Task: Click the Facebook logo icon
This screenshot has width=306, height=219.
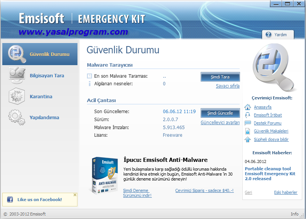Action: point(10,200)
